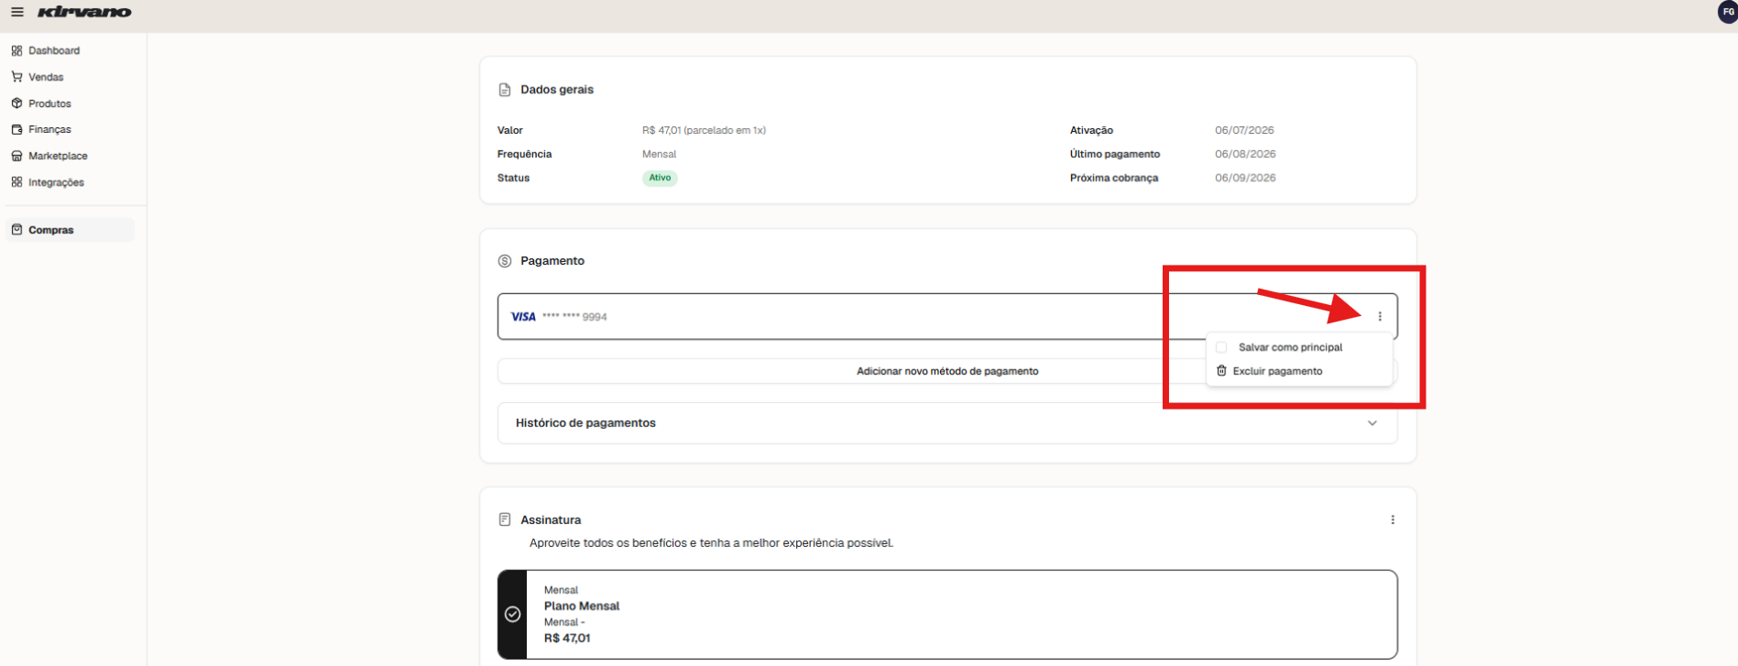Click the Próxima cobrança label
The height and width of the screenshot is (666, 1738).
pyautogui.click(x=1114, y=178)
